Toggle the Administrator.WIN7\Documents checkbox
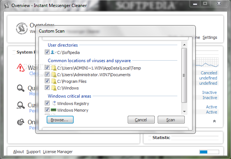This screenshot has width=231, height=159. click(x=47, y=74)
